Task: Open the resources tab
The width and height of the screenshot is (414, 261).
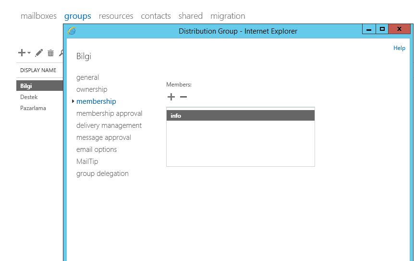Action: pyautogui.click(x=116, y=16)
